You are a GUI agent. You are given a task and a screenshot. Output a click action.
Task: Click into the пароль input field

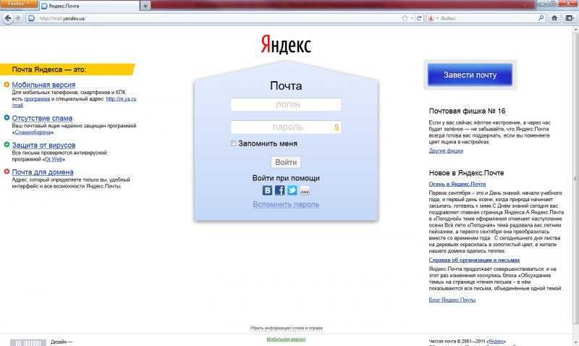286,127
